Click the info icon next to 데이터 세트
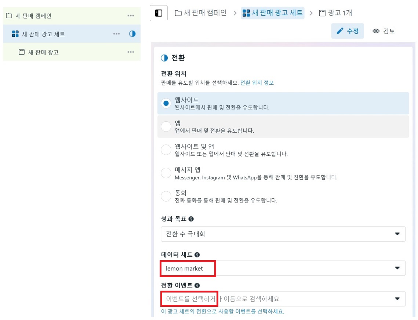This screenshot has height=320, width=418. pos(197,255)
